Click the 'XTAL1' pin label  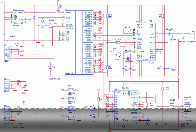(x=68, y=21)
